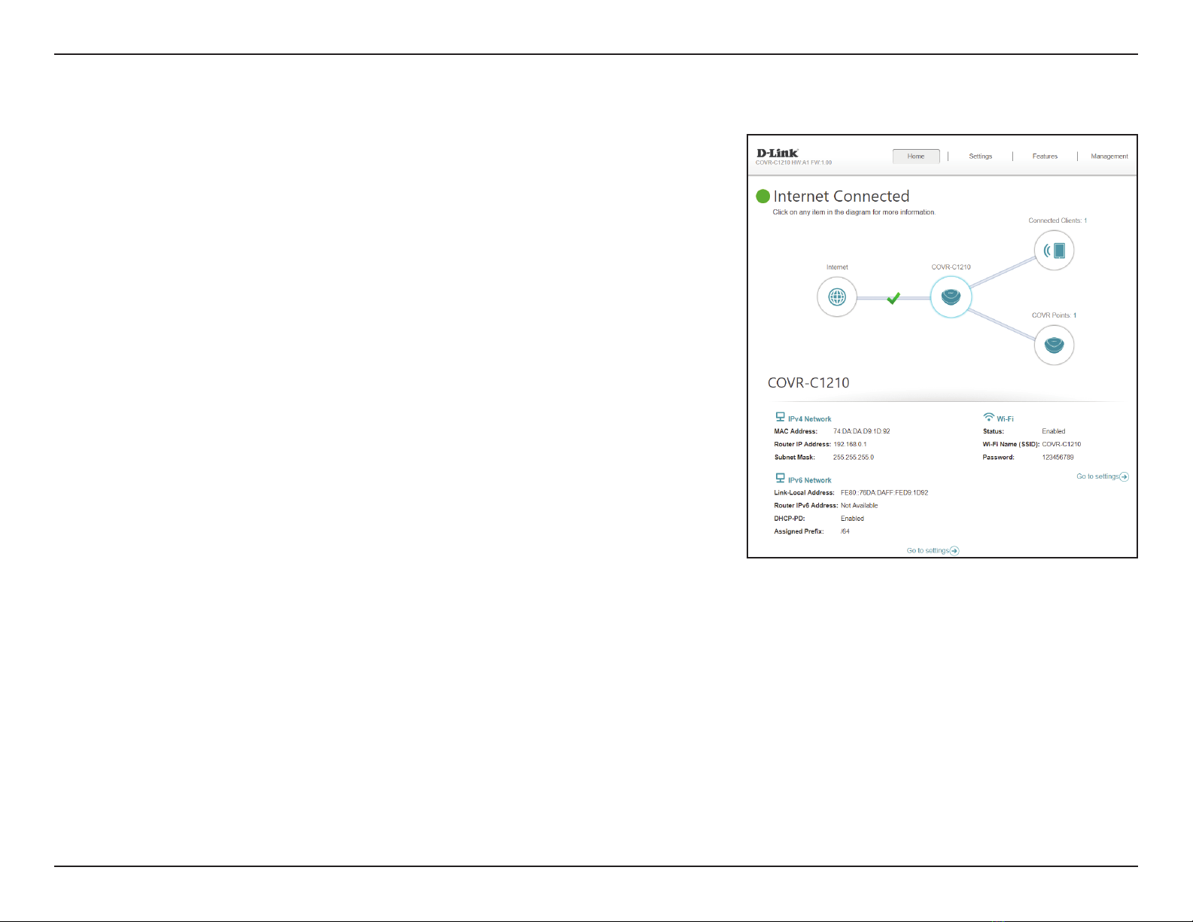Image resolution: width=1193 pixels, height=922 pixels.
Task: Click the IPv4 Network monitor icon
Action: click(781, 417)
